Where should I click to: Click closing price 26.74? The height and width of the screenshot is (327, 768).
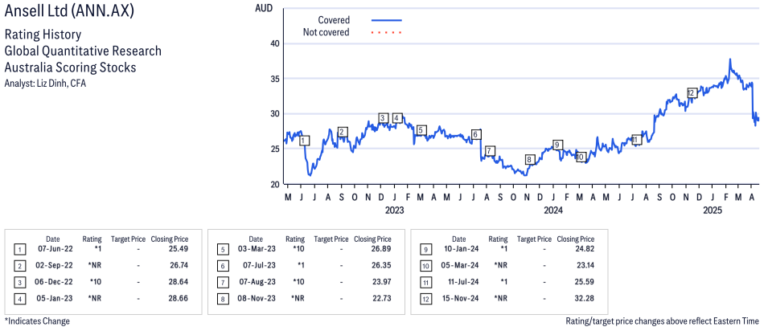[x=179, y=265]
